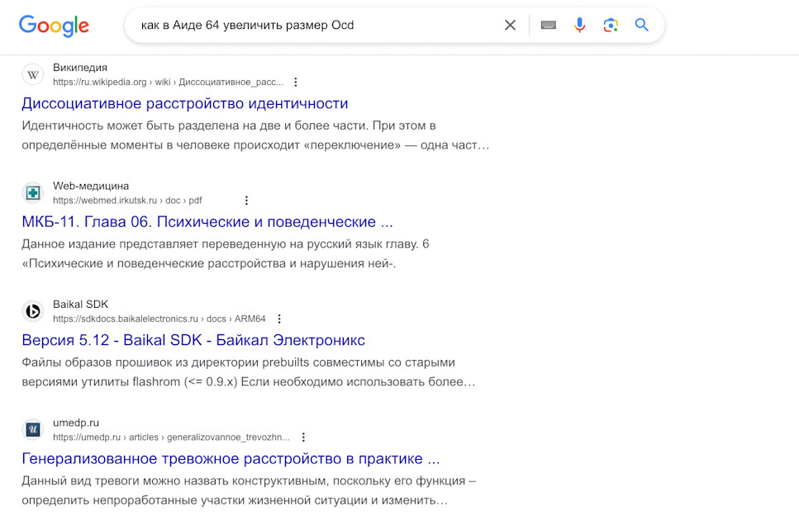Open "МКБ-11. Глава 06" result link

pyautogui.click(x=207, y=222)
